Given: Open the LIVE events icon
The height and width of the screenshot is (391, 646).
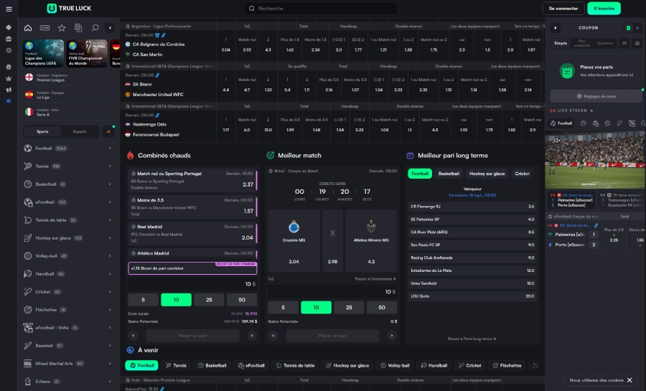Looking at the screenshot, I should tap(45, 28).
